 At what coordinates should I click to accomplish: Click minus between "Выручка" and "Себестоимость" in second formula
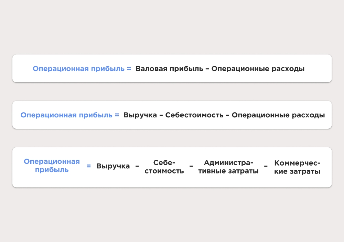(161, 115)
